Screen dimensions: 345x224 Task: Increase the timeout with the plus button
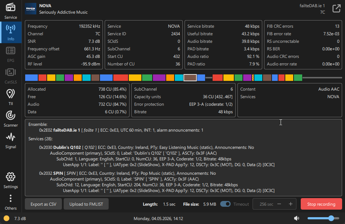[x=291, y=204]
